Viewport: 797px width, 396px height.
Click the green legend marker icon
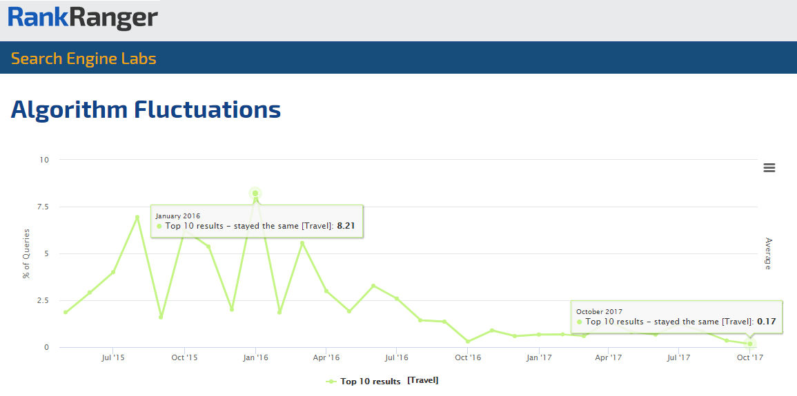(x=331, y=381)
